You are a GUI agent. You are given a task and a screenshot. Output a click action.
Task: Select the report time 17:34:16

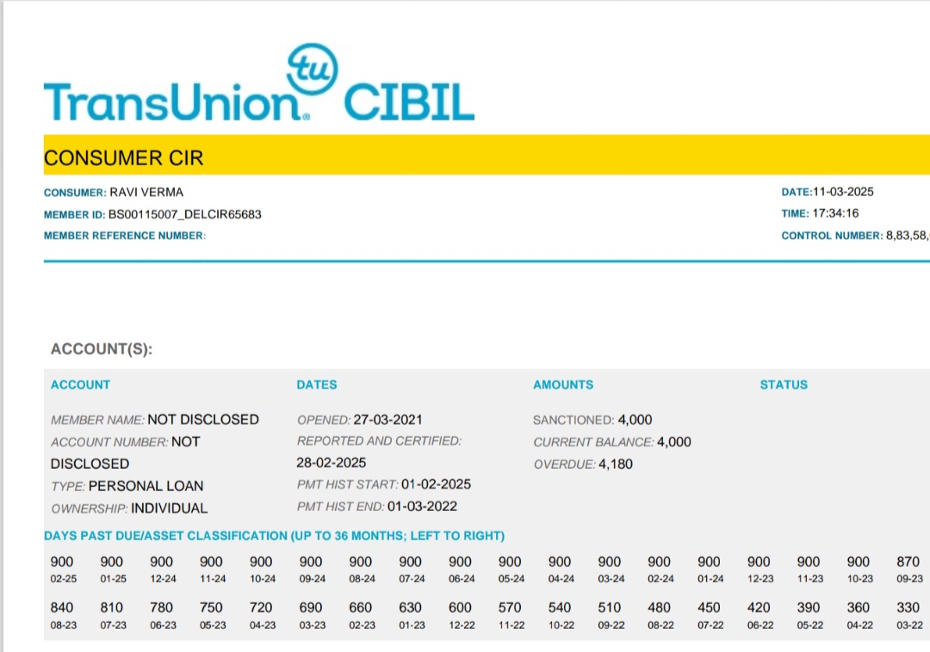coord(835,213)
